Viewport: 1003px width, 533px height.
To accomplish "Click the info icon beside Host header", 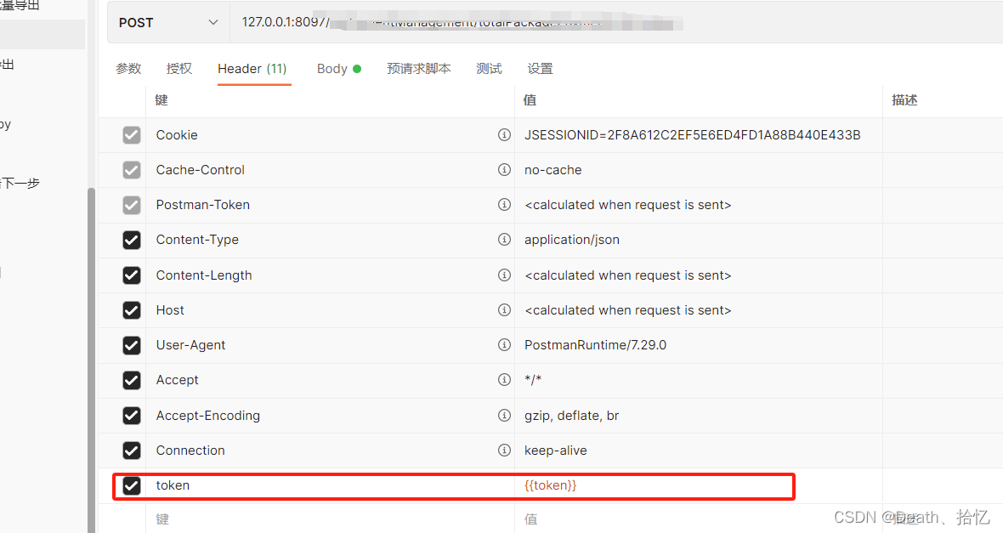I will click(x=505, y=310).
